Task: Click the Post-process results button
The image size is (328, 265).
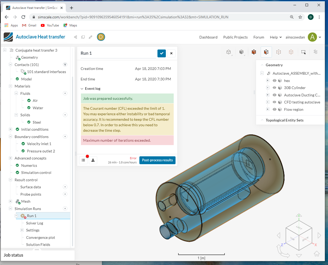Action: click(x=157, y=160)
